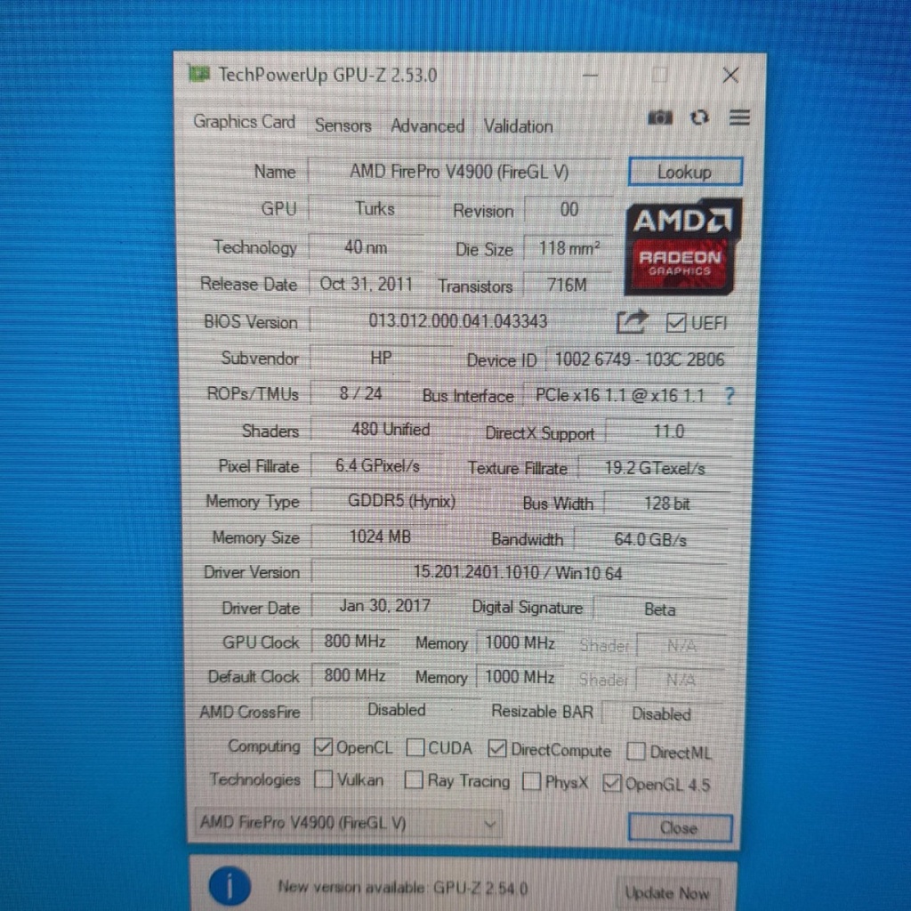The width and height of the screenshot is (911, 911).
Task: Click the Shaders value 480 Unified
Action: (x=391, y=430)
